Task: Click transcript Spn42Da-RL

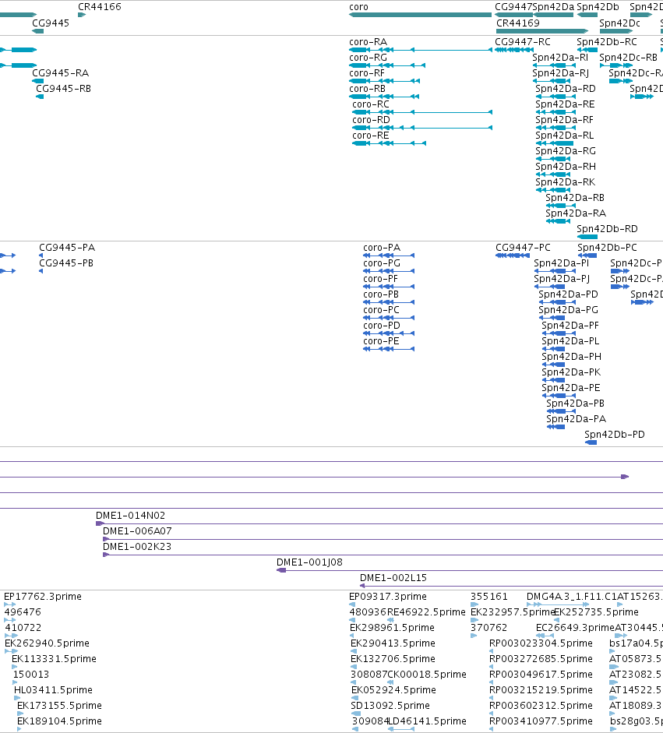Action: pyautogui.click(x=564, y=135)
